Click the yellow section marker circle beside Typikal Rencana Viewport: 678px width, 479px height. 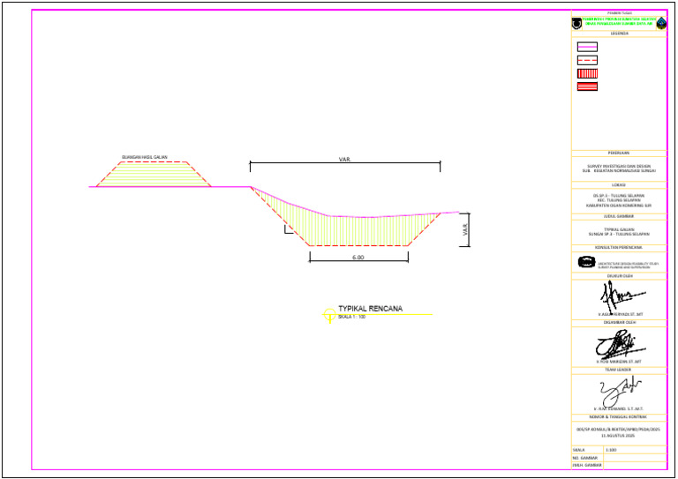point(329,315)
